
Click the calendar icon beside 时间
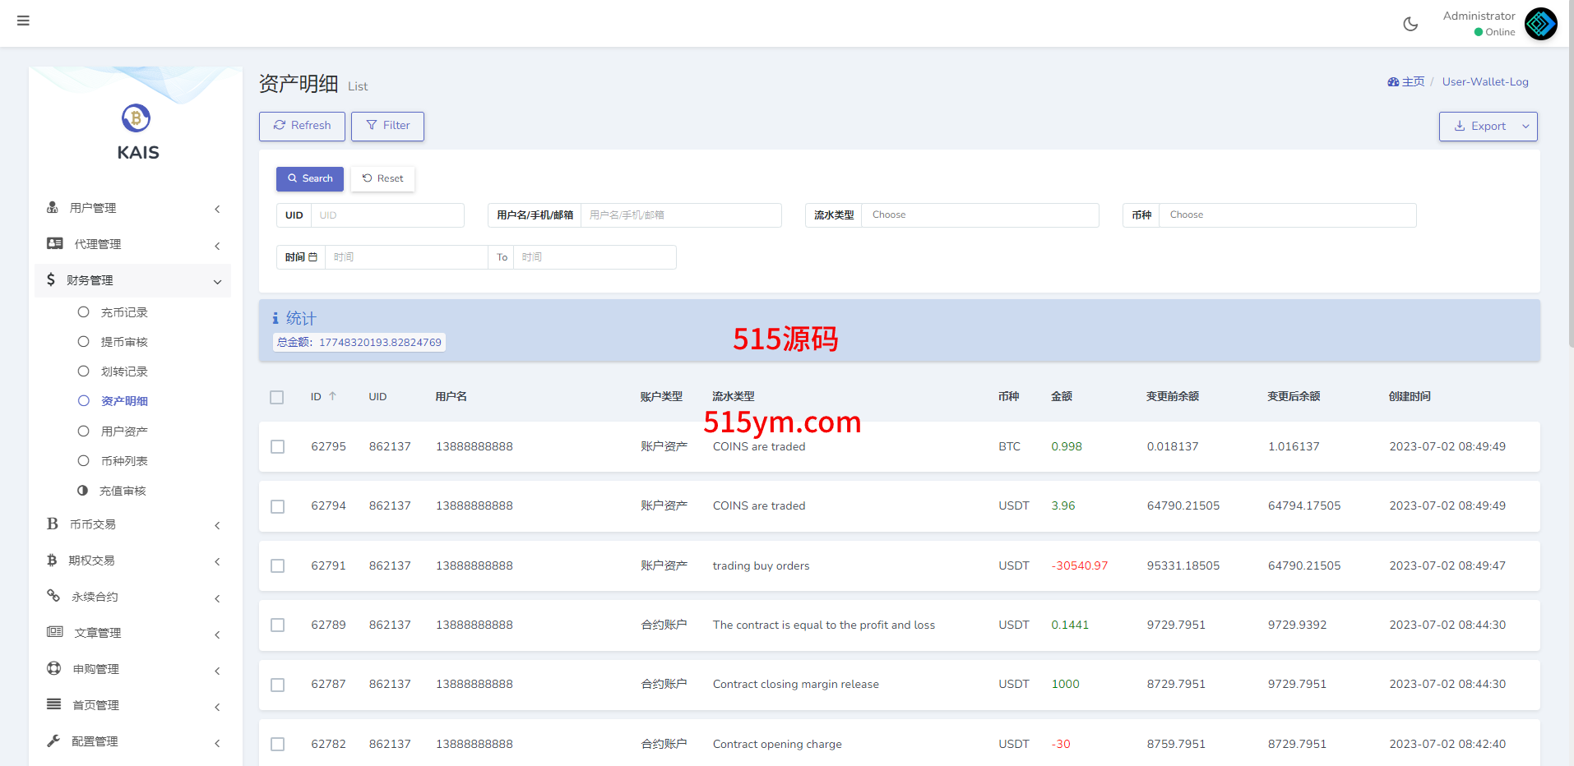(312, 257)
